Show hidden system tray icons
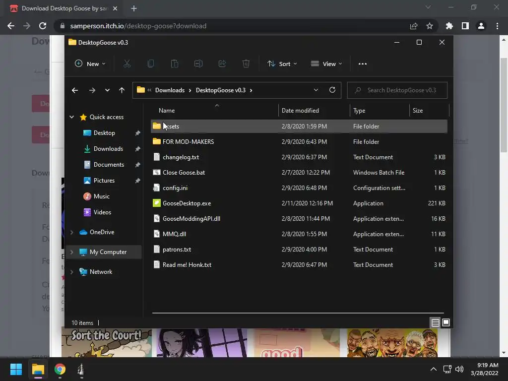Viewport: 508px width, 381px height. (433, 369)
